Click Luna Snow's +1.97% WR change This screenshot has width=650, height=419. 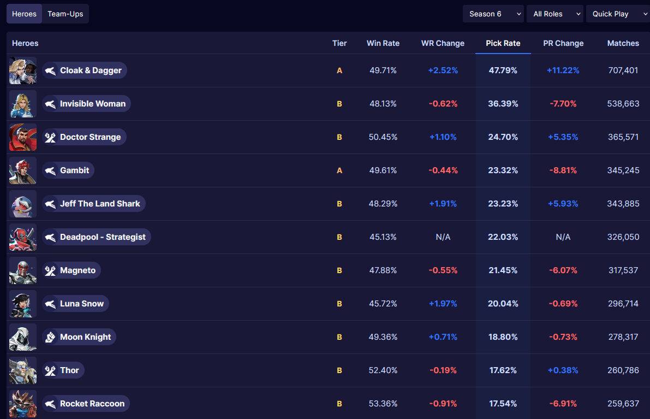coord(443,304)
